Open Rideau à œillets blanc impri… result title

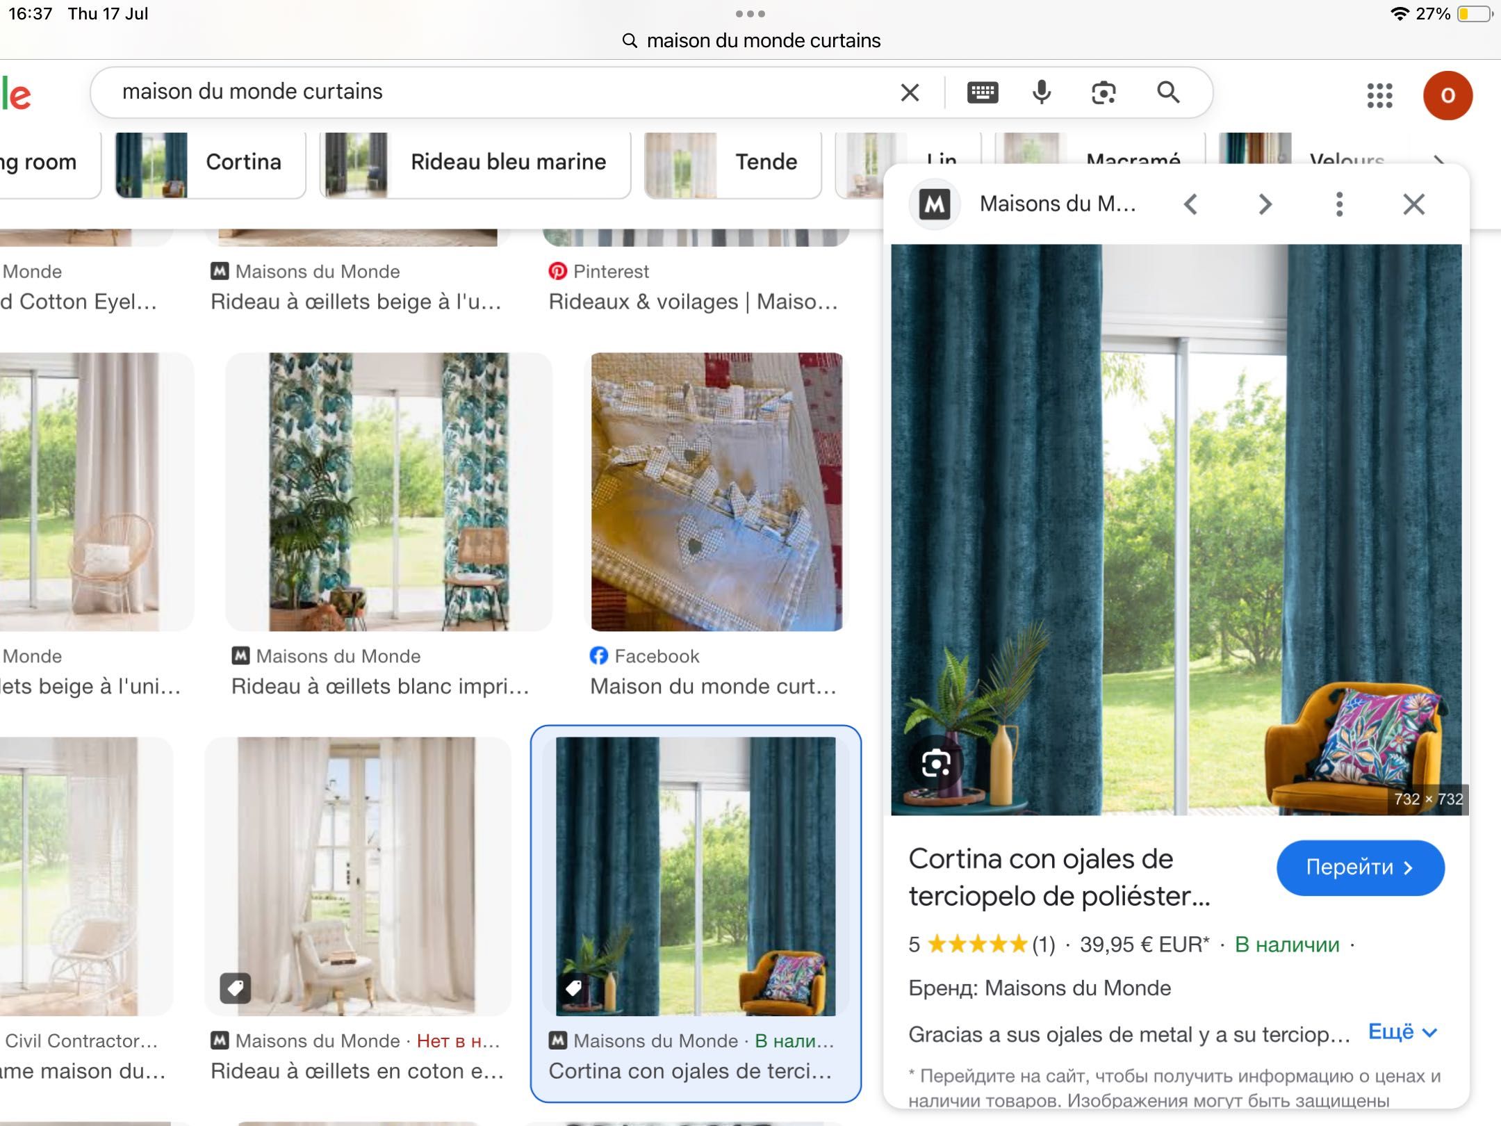380,686
